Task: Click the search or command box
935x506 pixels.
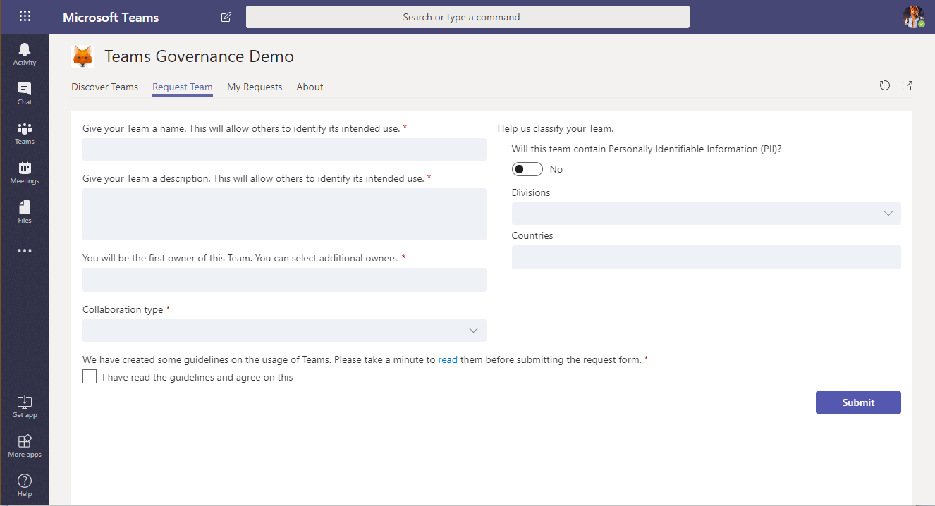Action: (468, 17)
